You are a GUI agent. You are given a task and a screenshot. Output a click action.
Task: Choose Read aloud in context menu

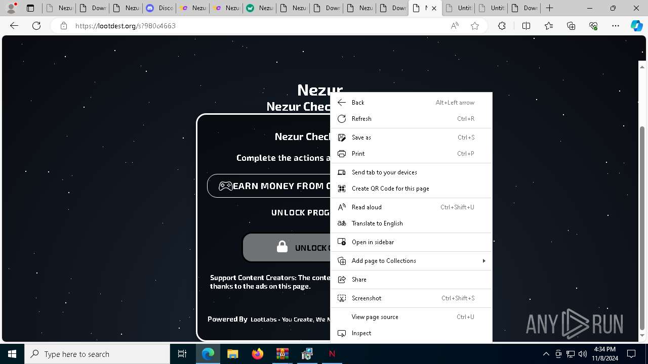pos(411,207)
